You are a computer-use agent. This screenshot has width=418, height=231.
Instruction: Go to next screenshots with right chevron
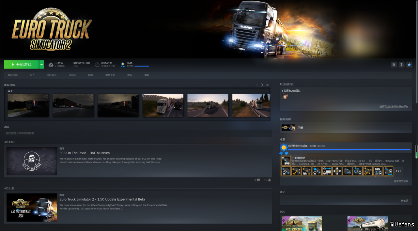(x=262, y=85)
